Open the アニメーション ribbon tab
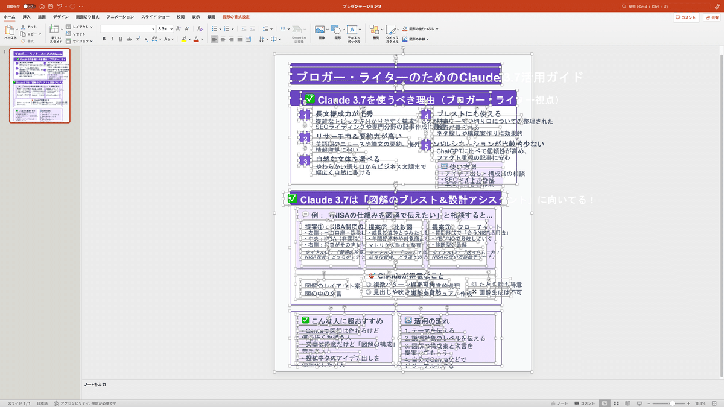 click(x=119, y=16)
